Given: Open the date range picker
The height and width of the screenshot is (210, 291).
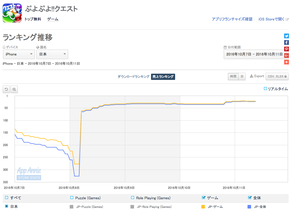Looking at the screenshot, I should point(254,54).
